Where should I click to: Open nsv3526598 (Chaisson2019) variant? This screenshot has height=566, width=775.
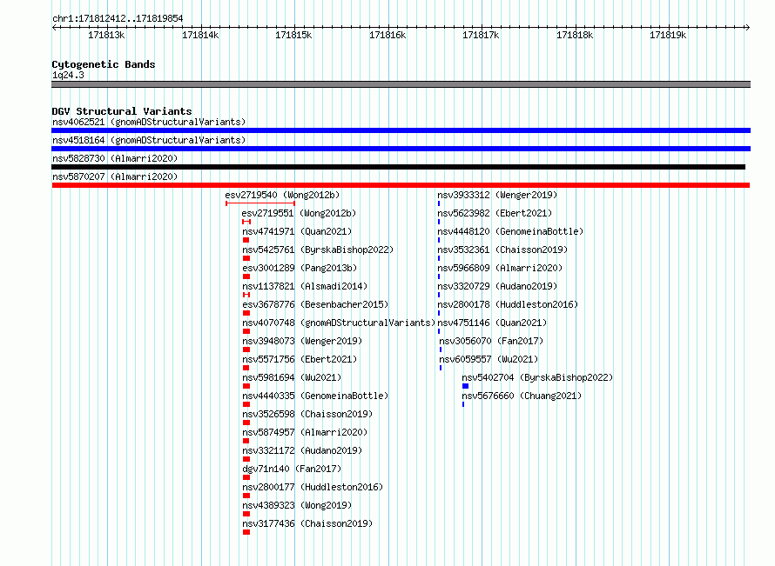(x=307, y=414)
